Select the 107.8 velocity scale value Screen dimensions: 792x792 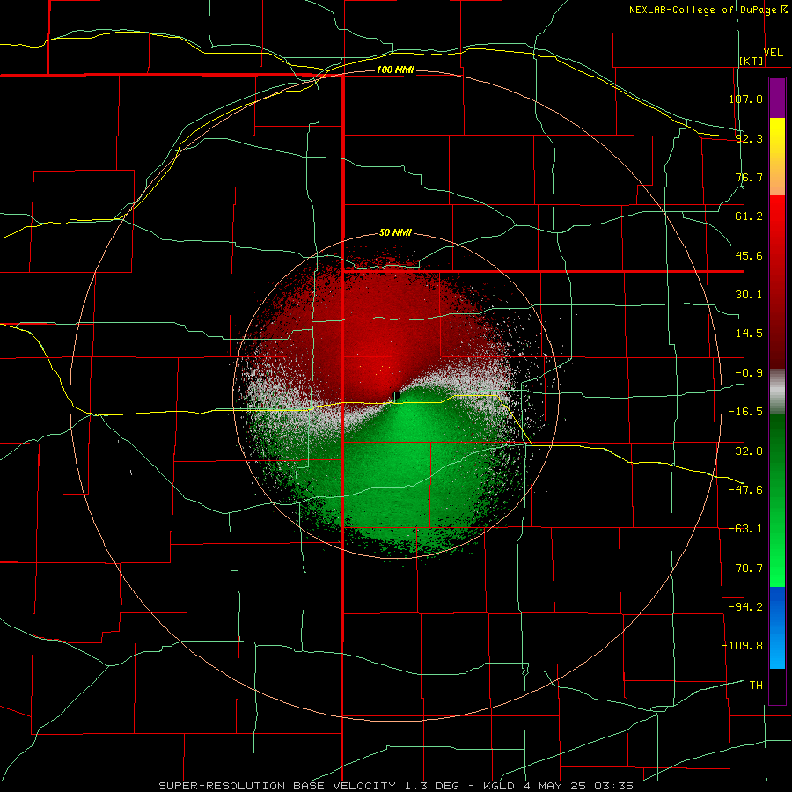click(x=745, y=99)
